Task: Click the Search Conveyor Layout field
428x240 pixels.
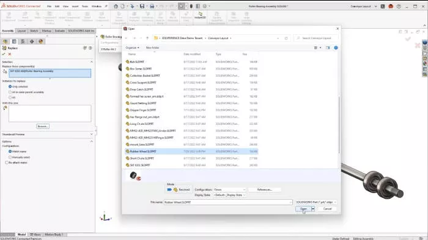Action: coord(316,38)
